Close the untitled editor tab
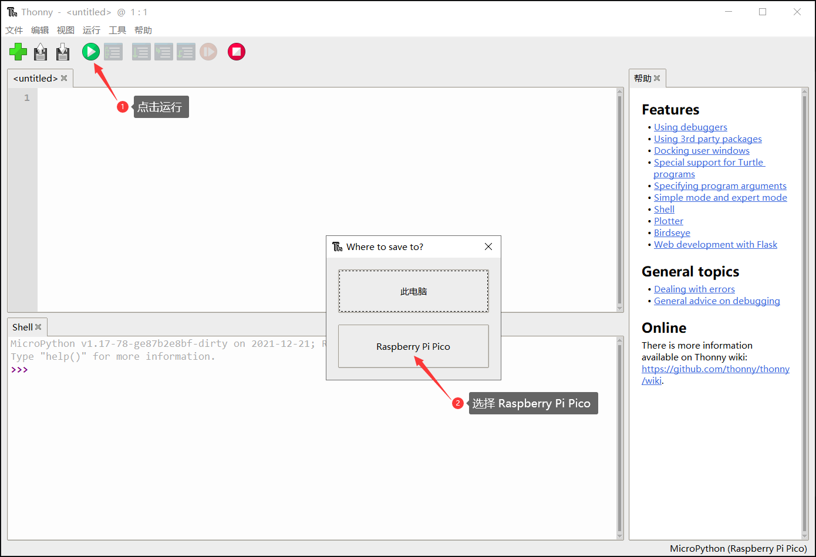The height and width of the screenshot is (557, 816). click(64, 78)
